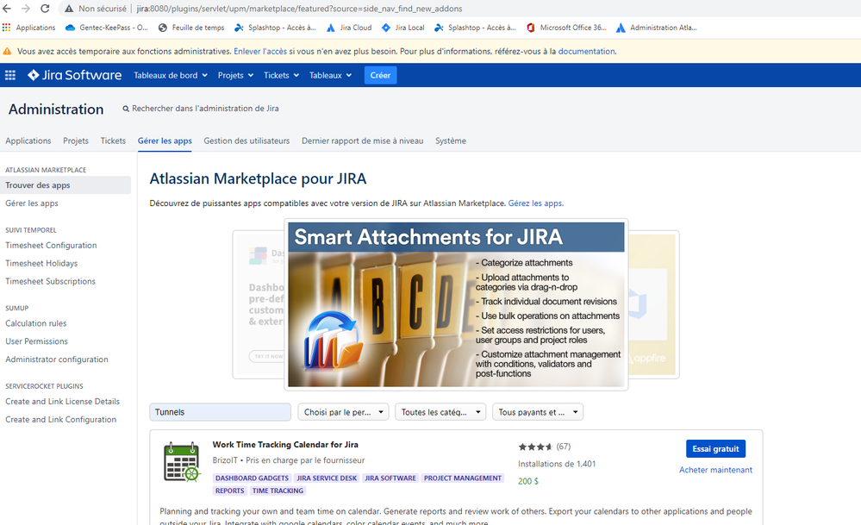
Task: Click the PROJECT MANAGEMENT category tag
Action: pos(463,478)
